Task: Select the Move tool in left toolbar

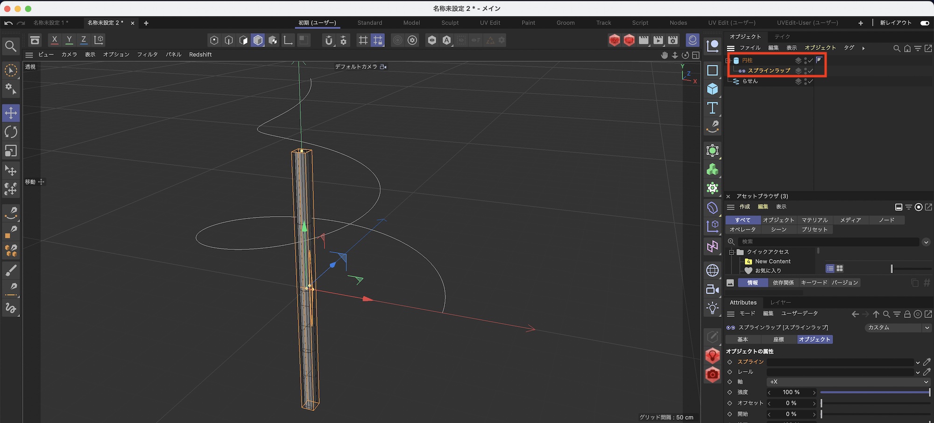Action: click(x=11, y=113)
